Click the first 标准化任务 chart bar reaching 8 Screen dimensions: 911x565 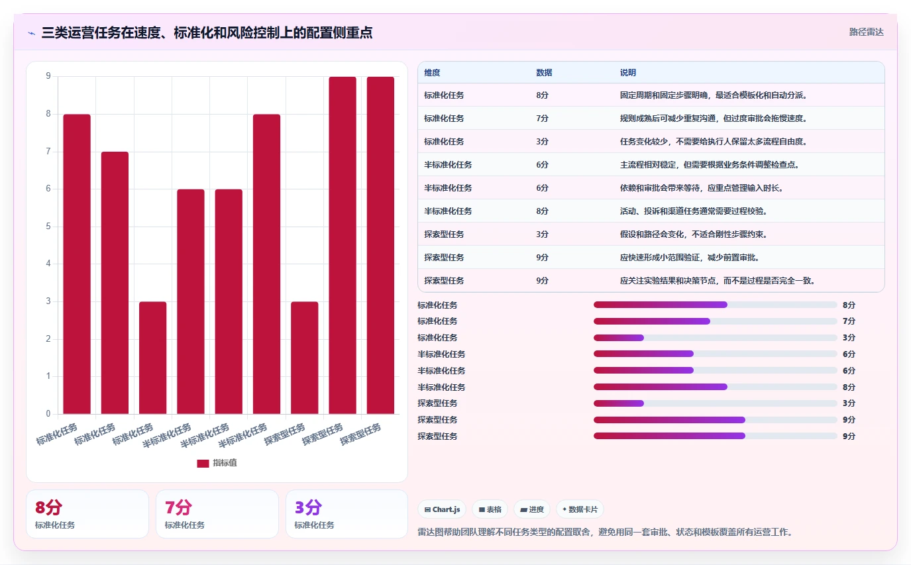[77, 264]
